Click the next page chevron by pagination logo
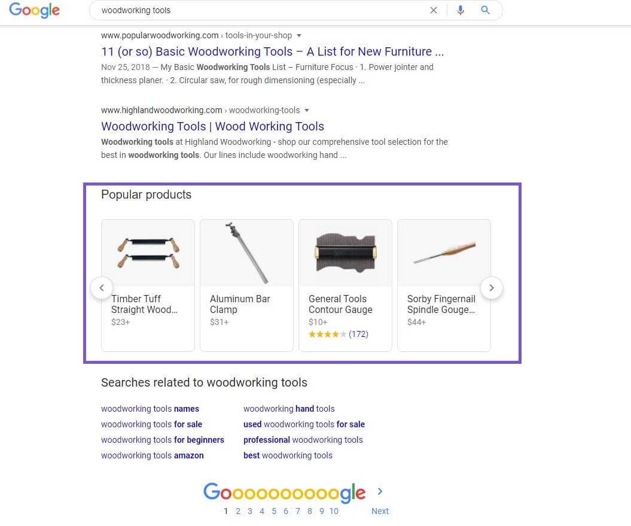The image size is (631, 526). tap(380, 492)
